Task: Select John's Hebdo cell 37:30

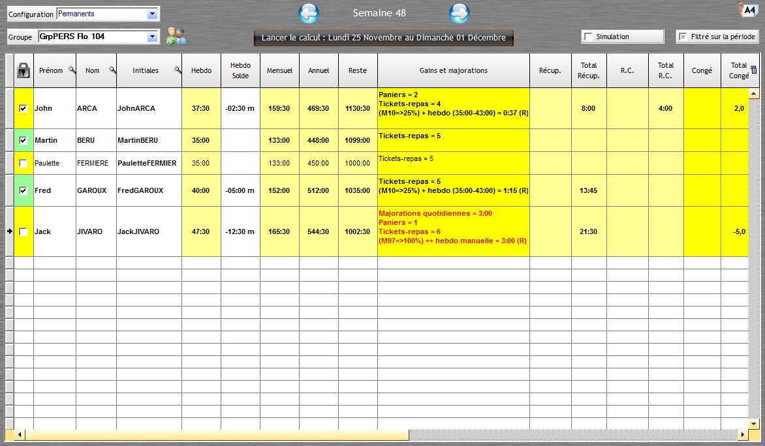Action: [x=201, y=108]
